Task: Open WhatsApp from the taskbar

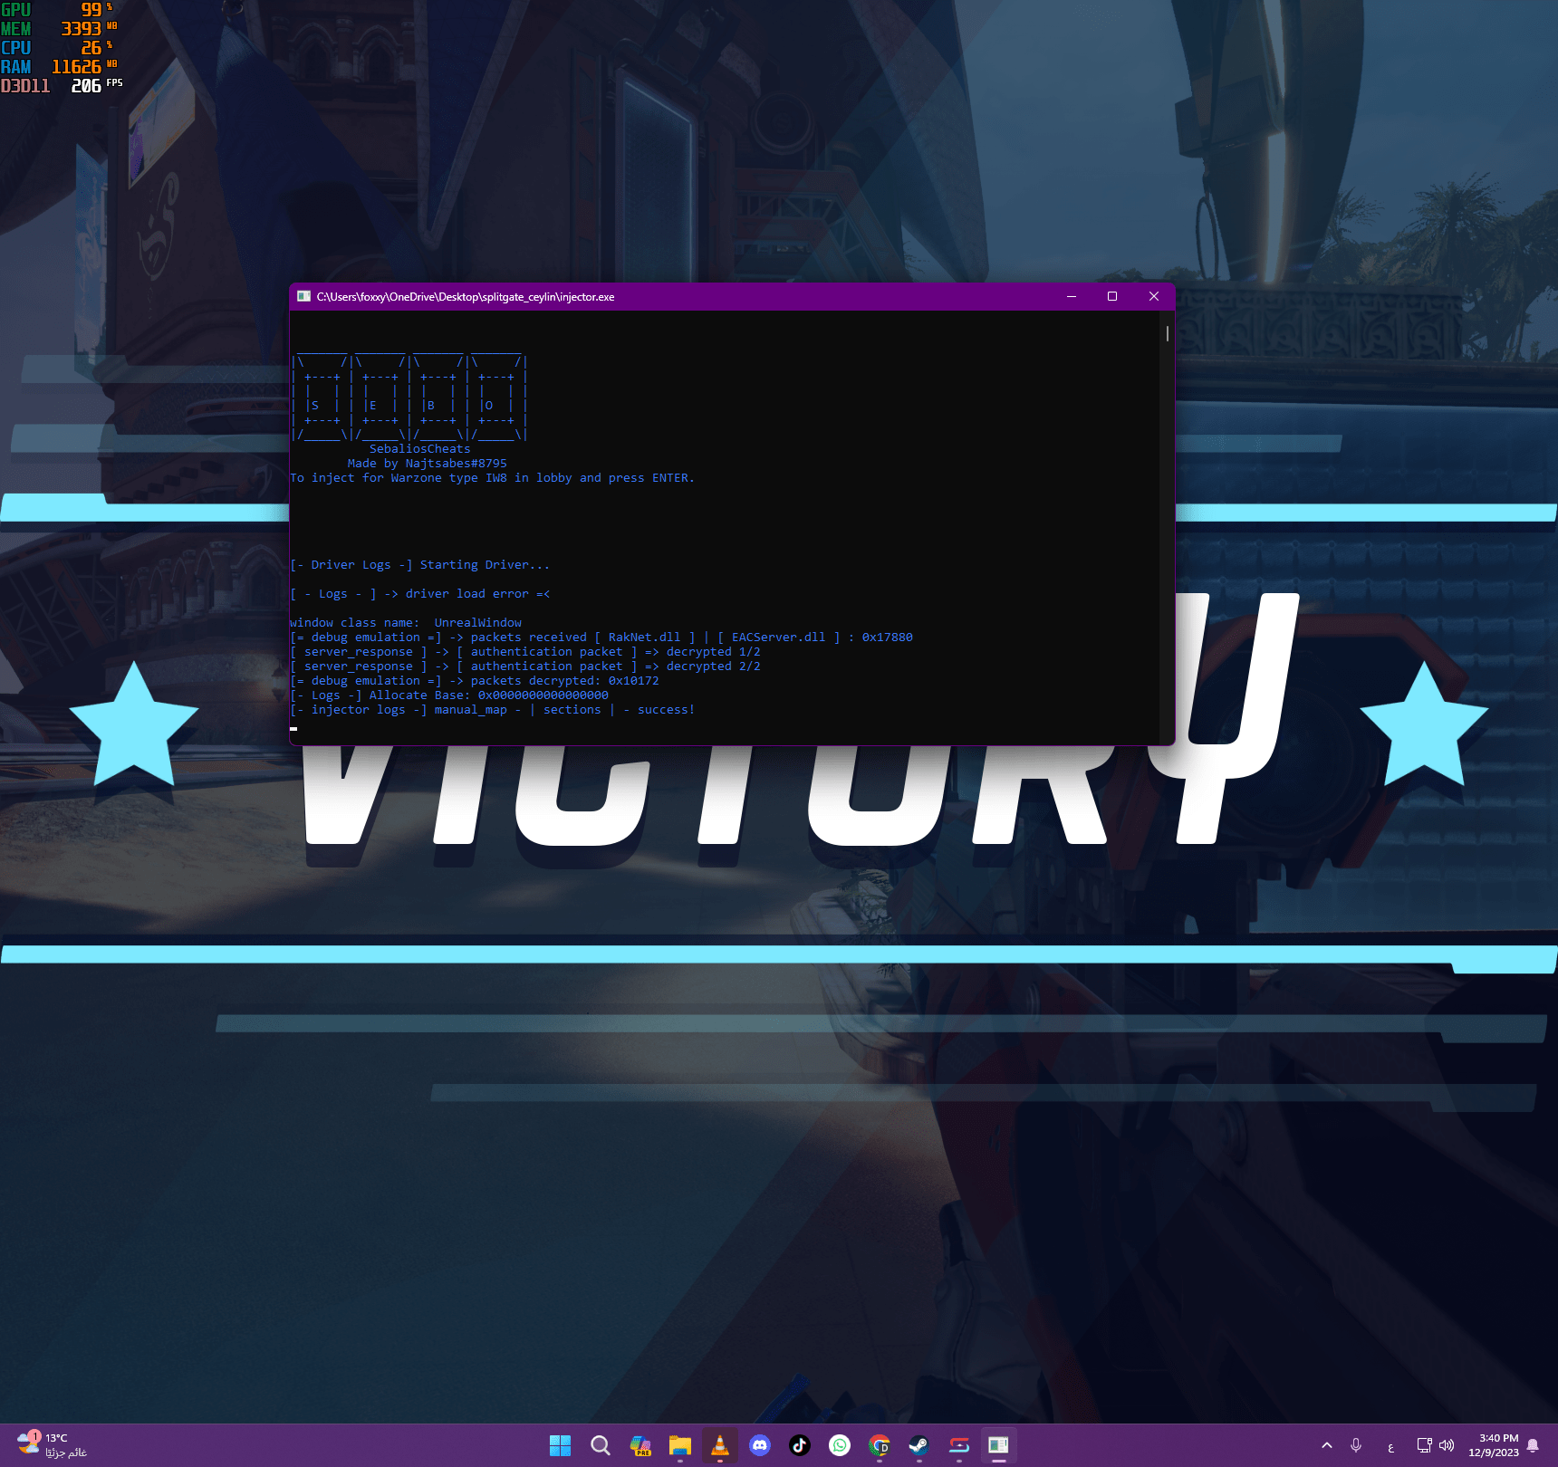Action: tap(840, 1445)
